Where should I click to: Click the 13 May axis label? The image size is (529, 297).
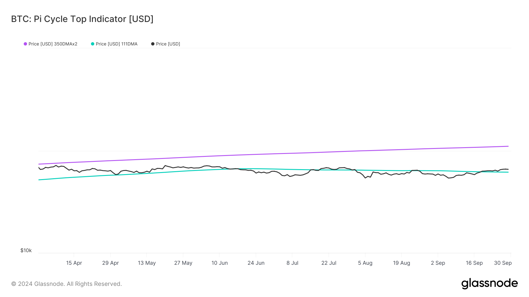click(147, 263)
